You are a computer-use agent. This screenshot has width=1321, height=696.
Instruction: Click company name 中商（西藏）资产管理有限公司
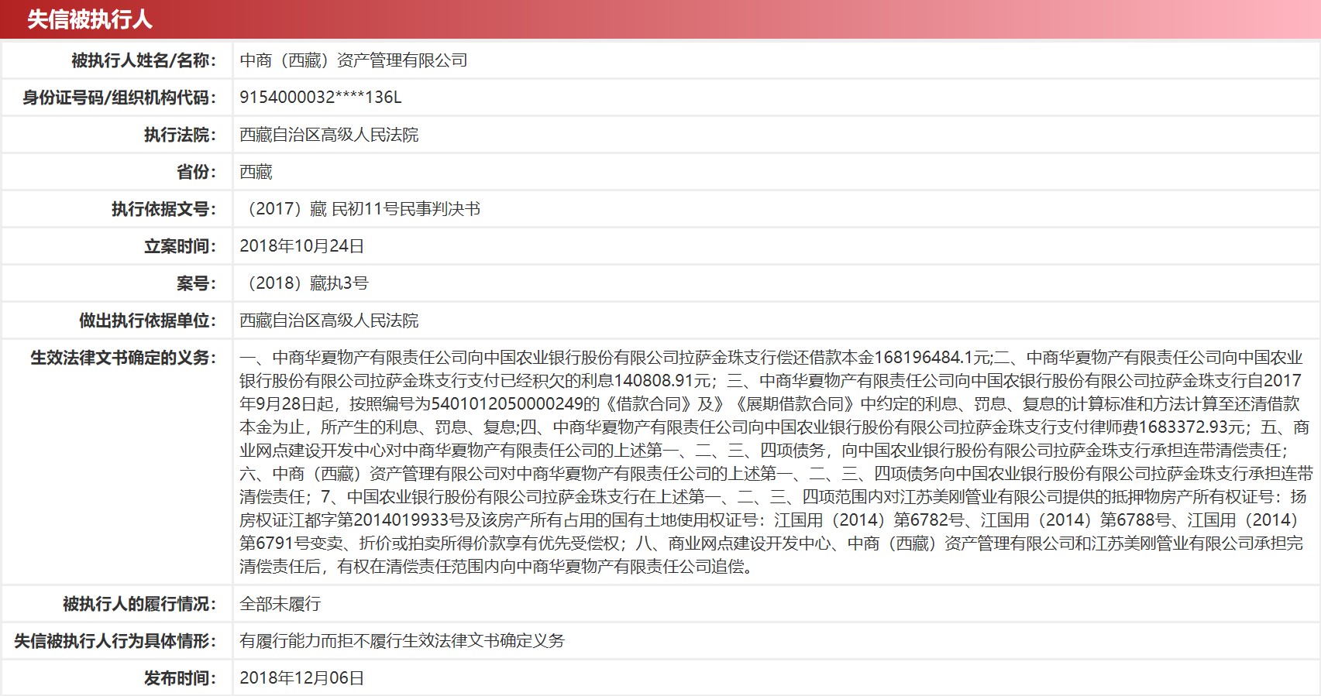click(x=353, y=60)
